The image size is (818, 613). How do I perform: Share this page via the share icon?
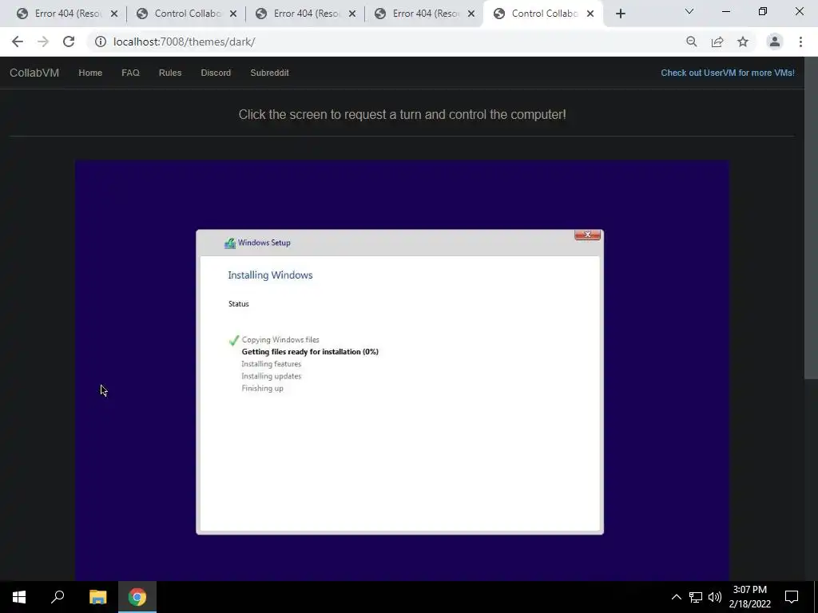717,42
